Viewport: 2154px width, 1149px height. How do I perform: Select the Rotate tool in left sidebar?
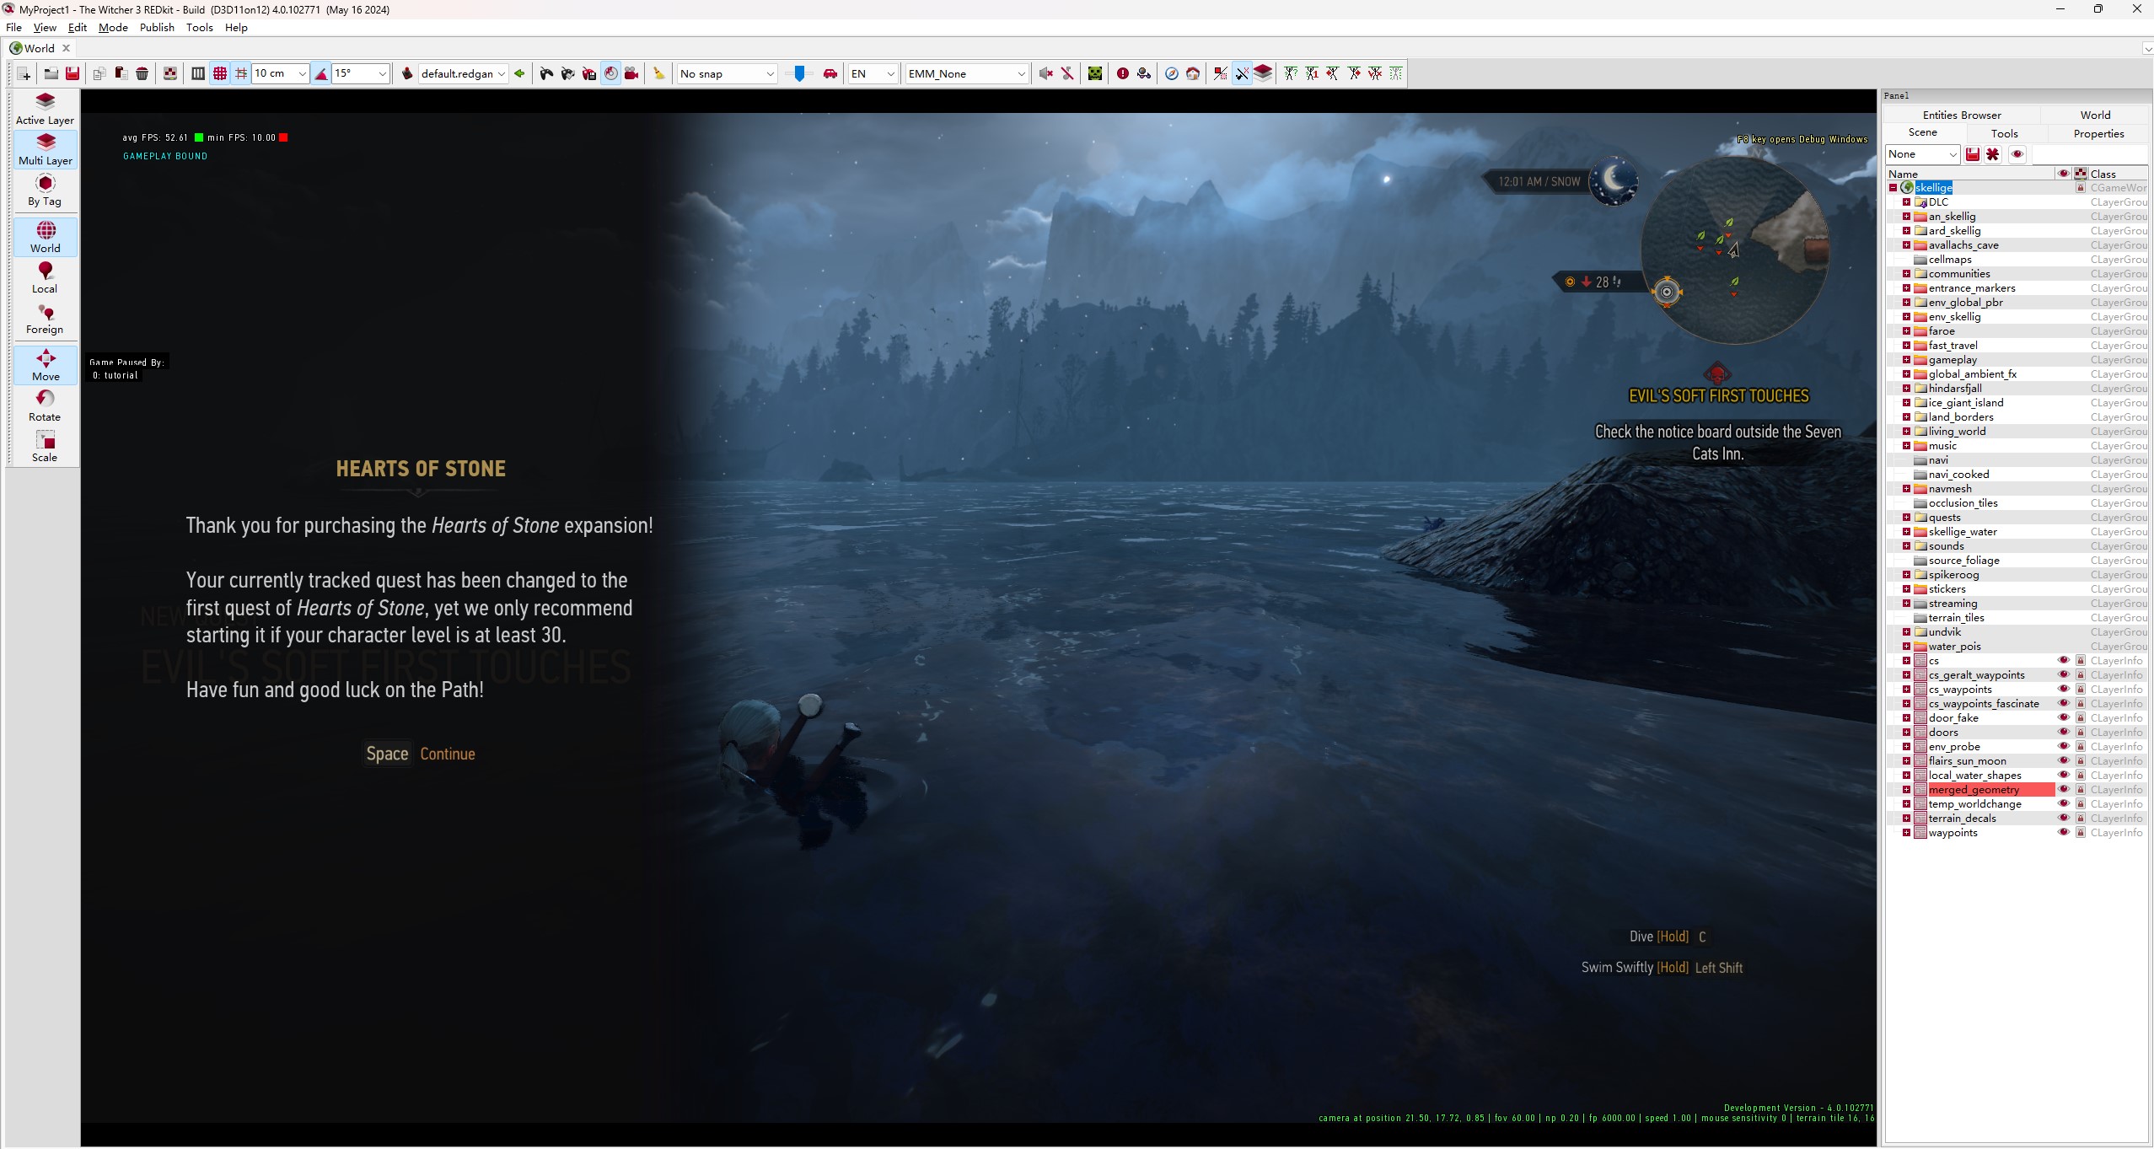(x=45, y=405)
